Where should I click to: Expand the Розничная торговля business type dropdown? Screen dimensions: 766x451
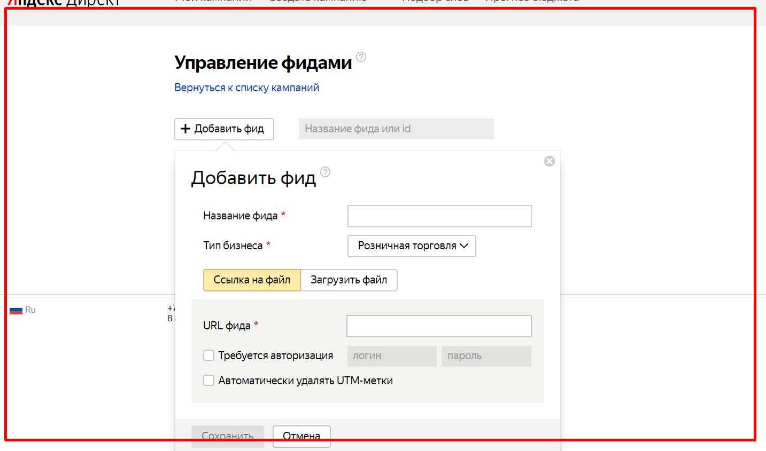pyautogui.click(x=412, y=246)
